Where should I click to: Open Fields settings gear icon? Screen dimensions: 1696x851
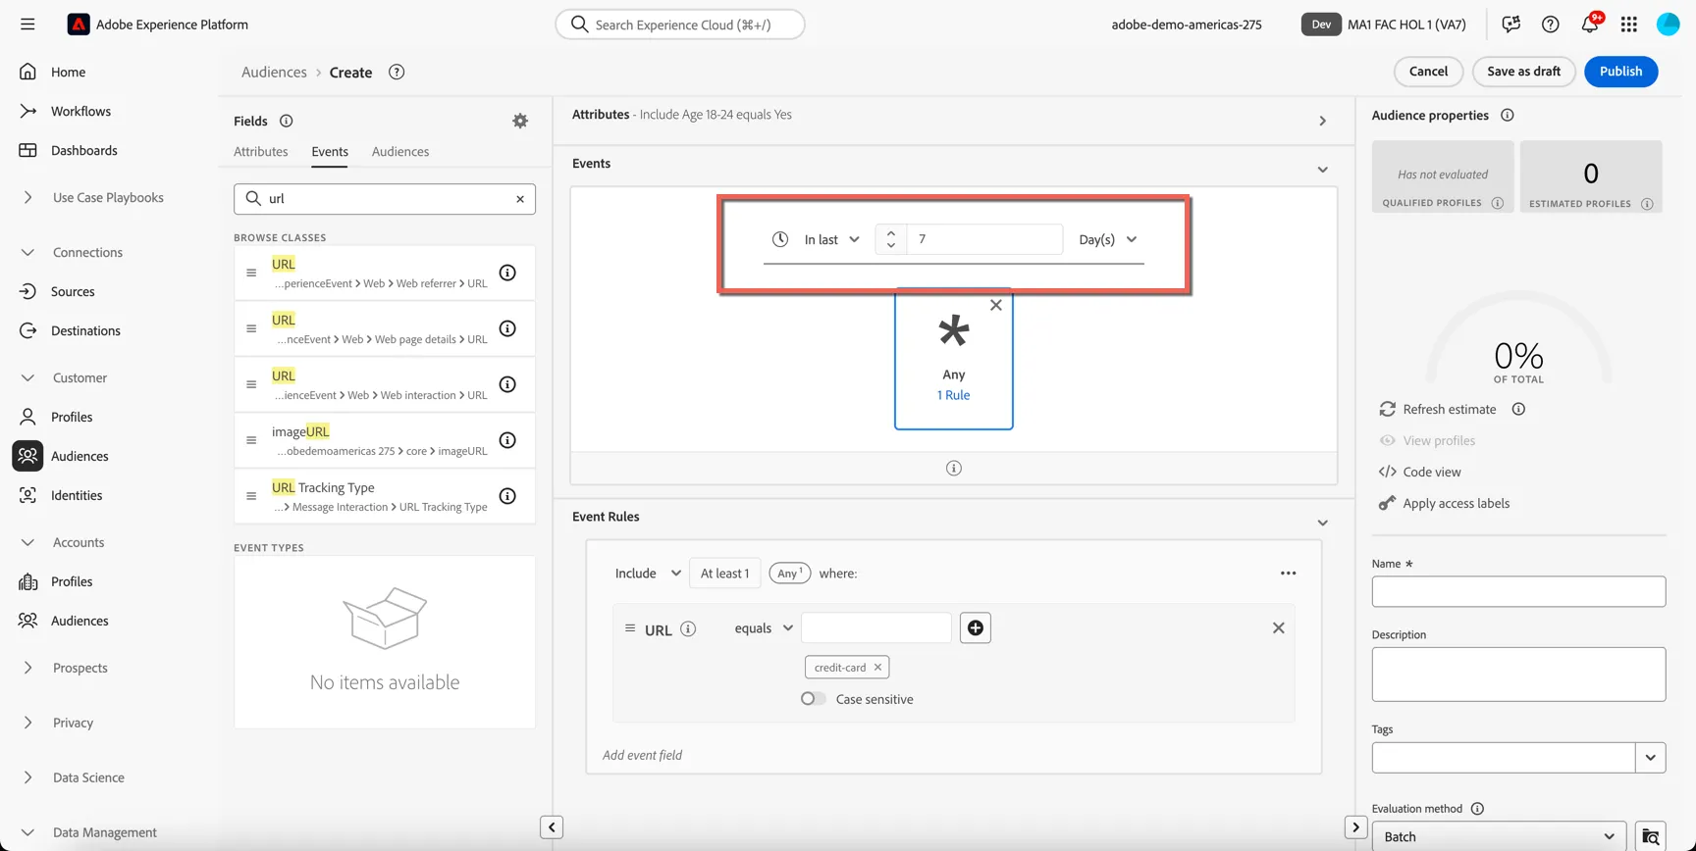click(520, 121)
